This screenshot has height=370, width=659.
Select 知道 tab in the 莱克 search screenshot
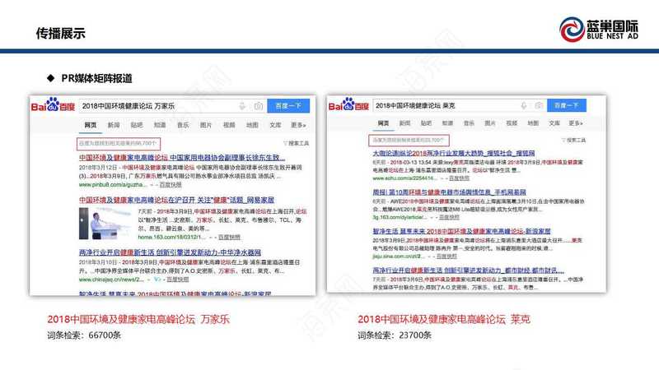pyautogui.click(x=447, y=123)
